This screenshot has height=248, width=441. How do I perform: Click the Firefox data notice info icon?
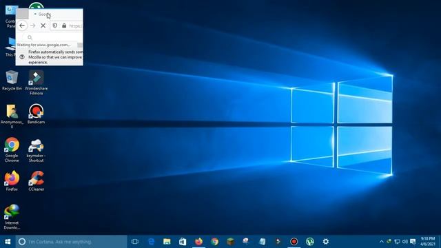coord(22,57)
